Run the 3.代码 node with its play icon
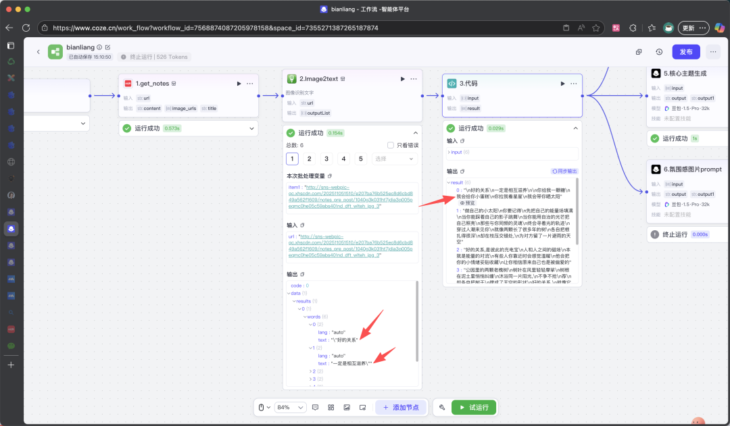The height and width of the screenshot is (426, 730). (x=562, y=84)
